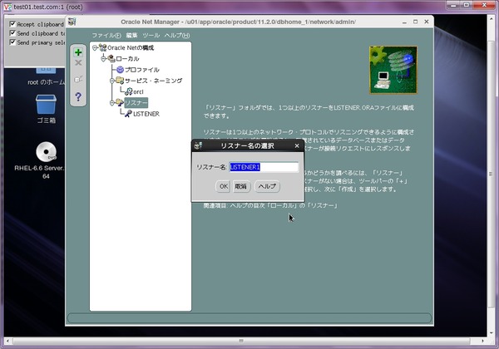This screenshot has height=349, width=499.
Task: Confirm listener name with OK button
Action: click(x=224, y=186)
